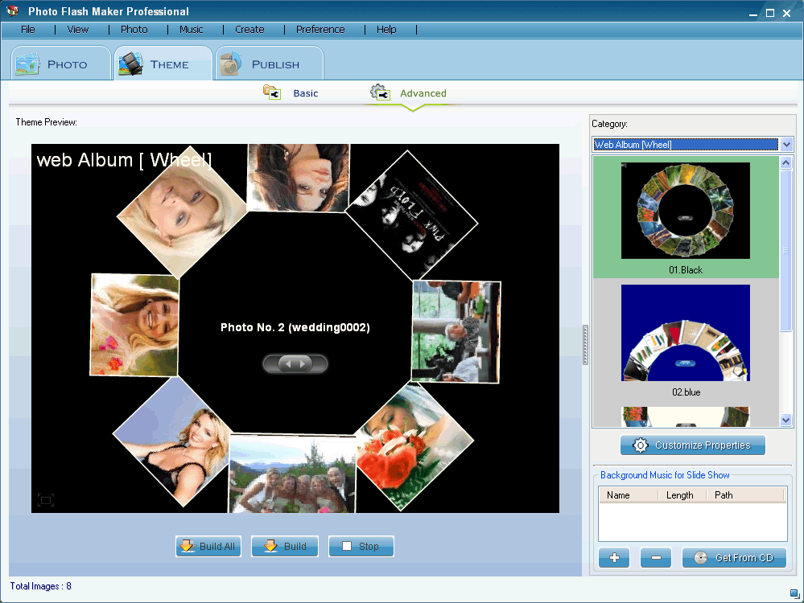Click the wheel navigation arrows control
This screenshot has width=804, height=603.
pos(295,364)
